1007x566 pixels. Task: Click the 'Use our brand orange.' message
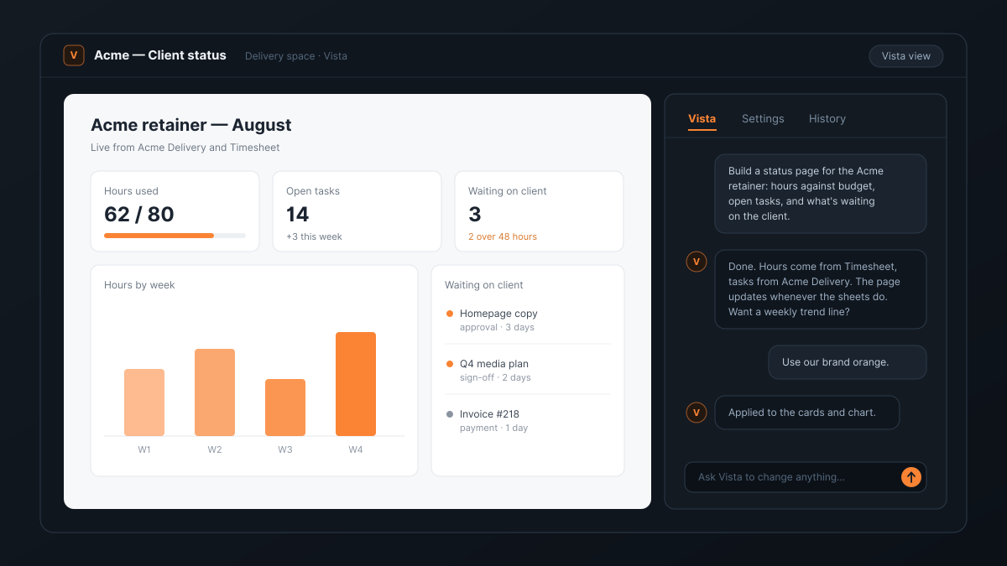[848, 362]
